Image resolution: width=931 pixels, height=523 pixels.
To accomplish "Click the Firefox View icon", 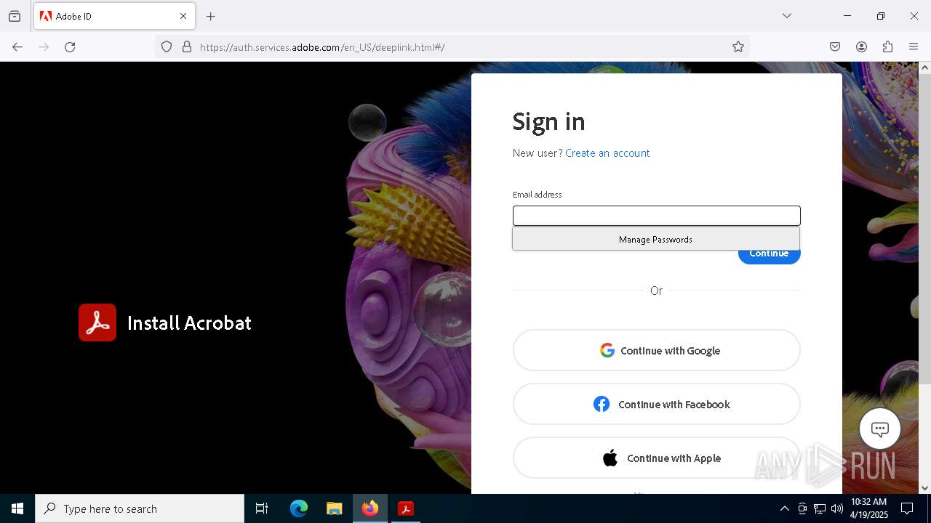I will [15, 16].
